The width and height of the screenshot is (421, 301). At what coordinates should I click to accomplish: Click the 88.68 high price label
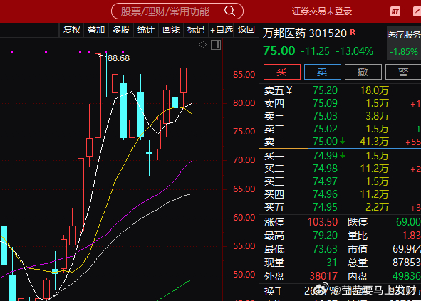(118, 58)
